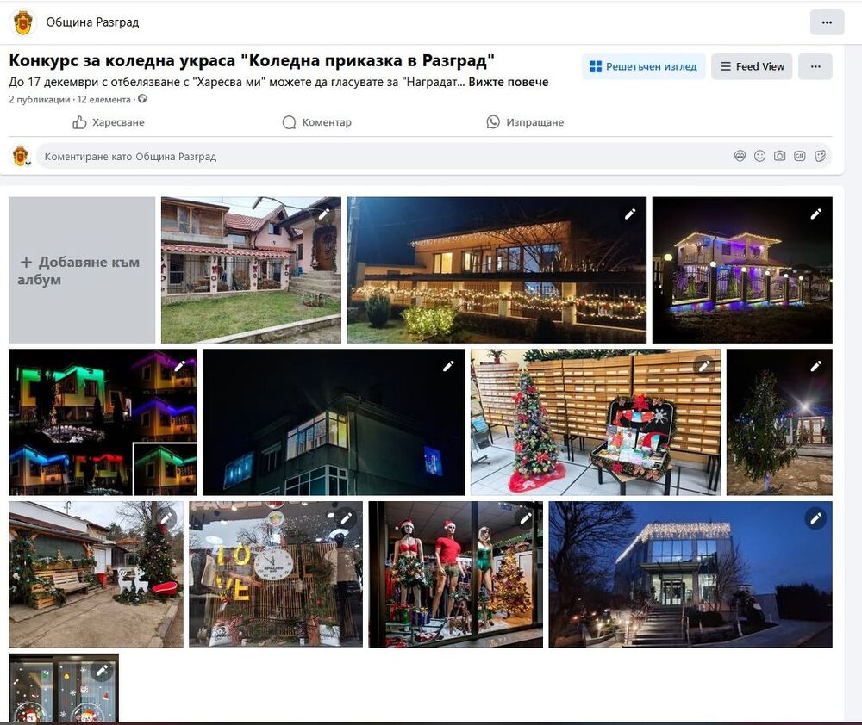
Task: Insert an emoji using the smiley icon
Action: tap(759, 156)
